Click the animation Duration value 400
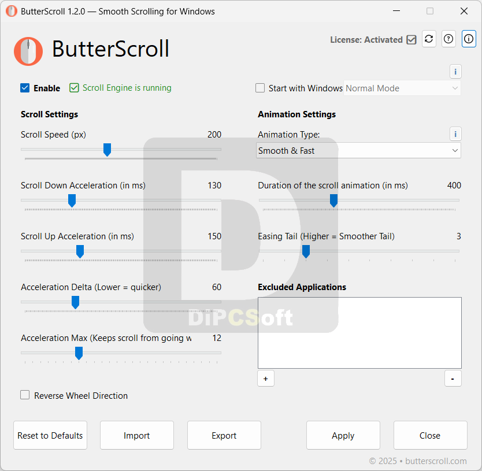 coord(454,186)
